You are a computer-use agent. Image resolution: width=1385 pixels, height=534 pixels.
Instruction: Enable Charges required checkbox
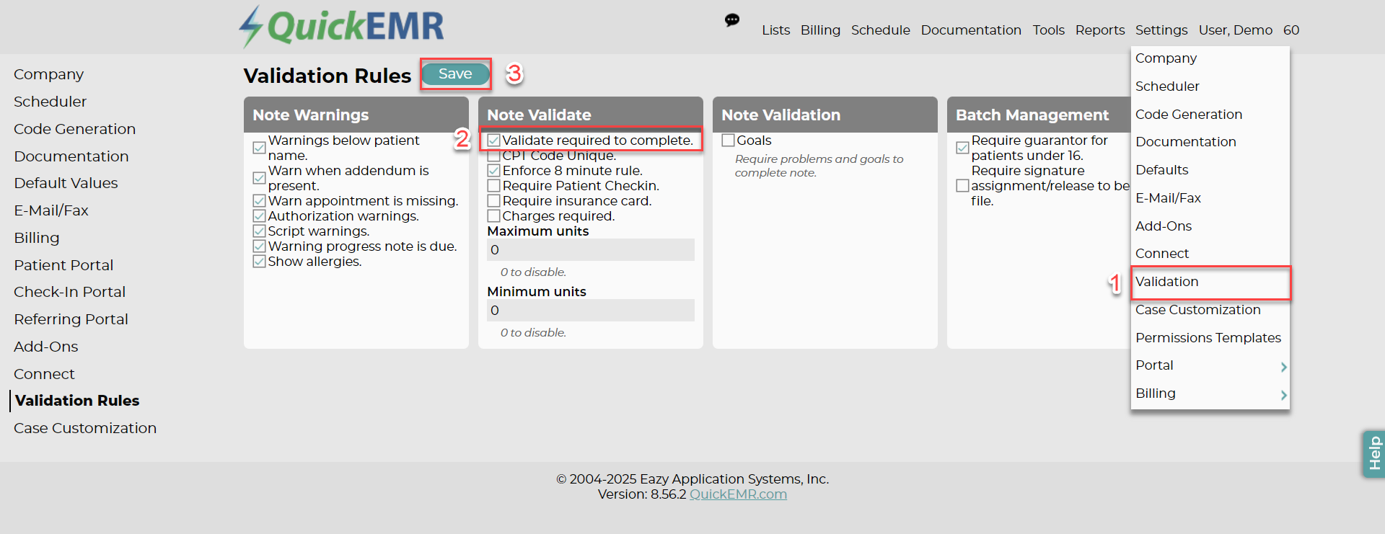point(493,216)
